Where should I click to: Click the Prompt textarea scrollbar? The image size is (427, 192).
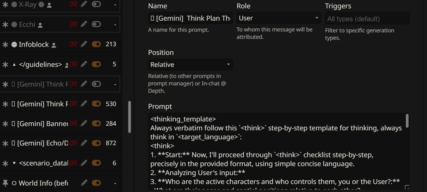pos(407,121)
